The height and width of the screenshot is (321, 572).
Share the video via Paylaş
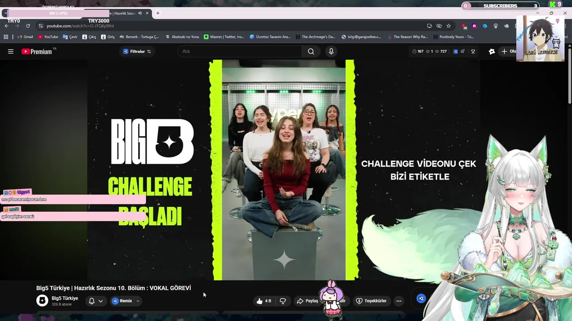tap(307, 301)
